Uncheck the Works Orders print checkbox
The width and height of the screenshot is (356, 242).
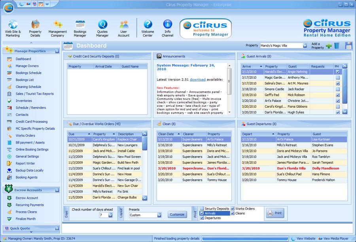[x=233, y=209]
